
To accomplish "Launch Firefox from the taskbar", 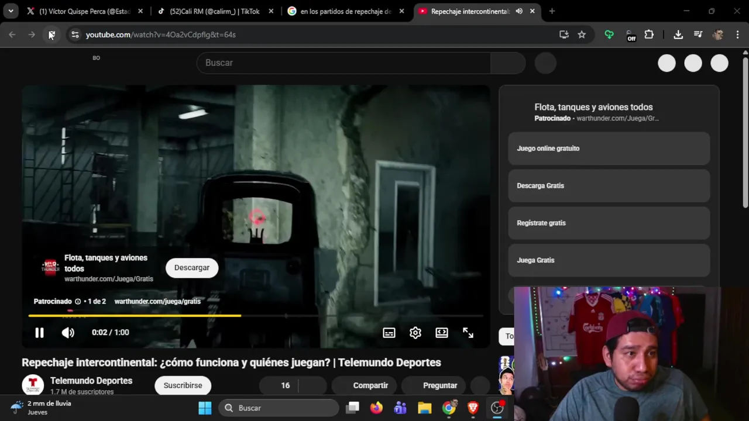I will 376,408.
